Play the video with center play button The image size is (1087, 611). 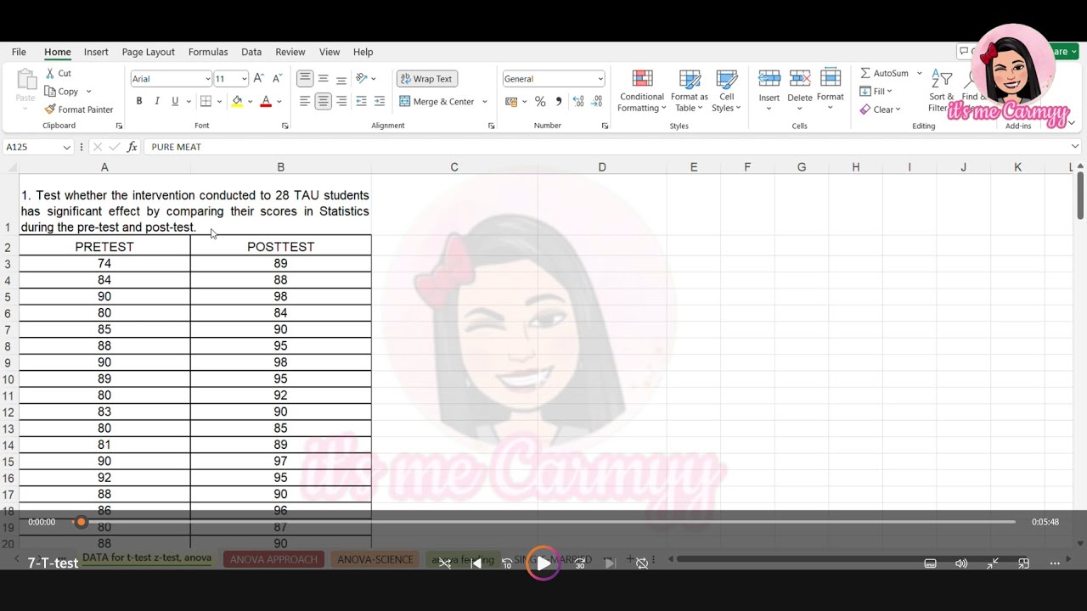pyautogui.click(x=543, y=563)
